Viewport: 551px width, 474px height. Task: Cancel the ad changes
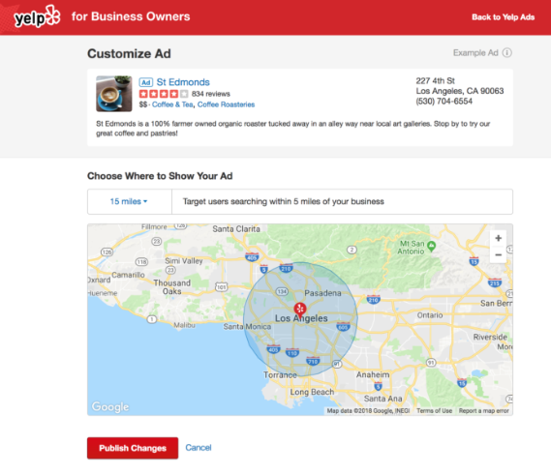(199, 448)
